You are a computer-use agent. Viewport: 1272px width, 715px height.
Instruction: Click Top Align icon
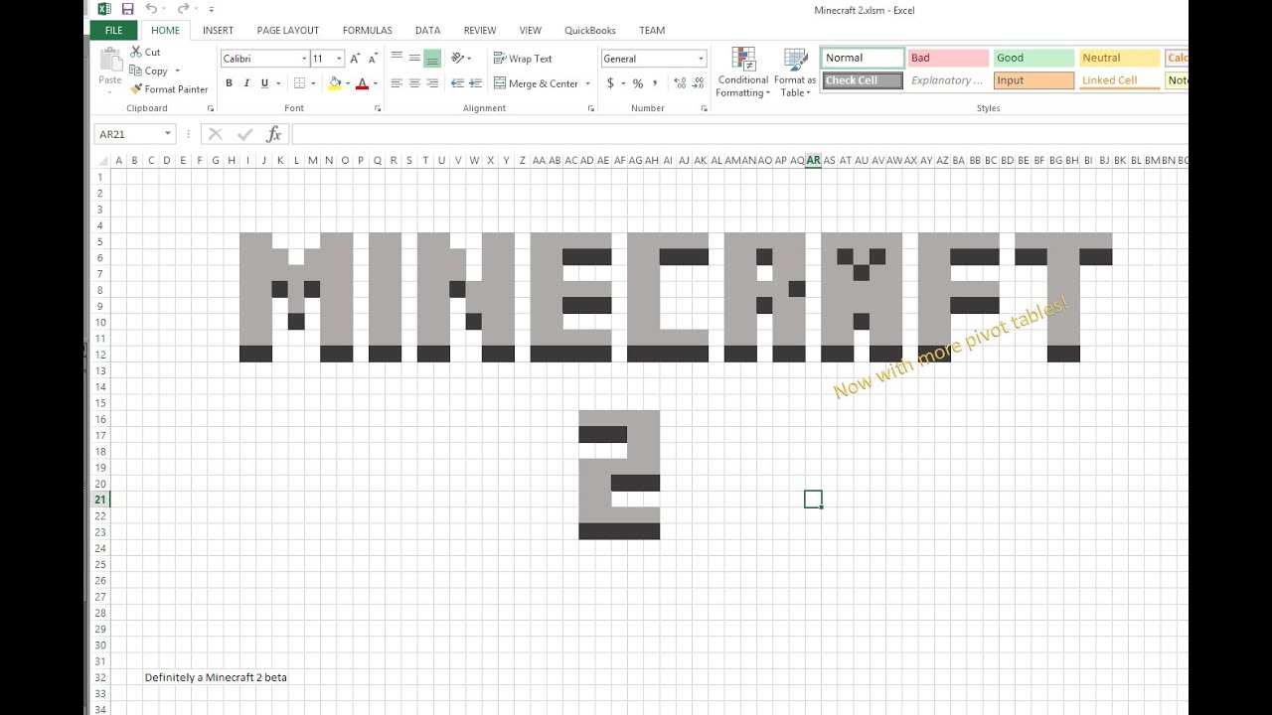[397, 58]
